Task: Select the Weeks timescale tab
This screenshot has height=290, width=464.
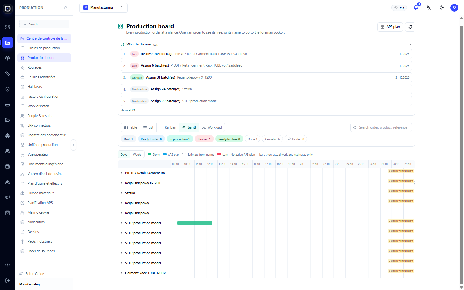Action: pyautogui.click(x=137, y=155)
